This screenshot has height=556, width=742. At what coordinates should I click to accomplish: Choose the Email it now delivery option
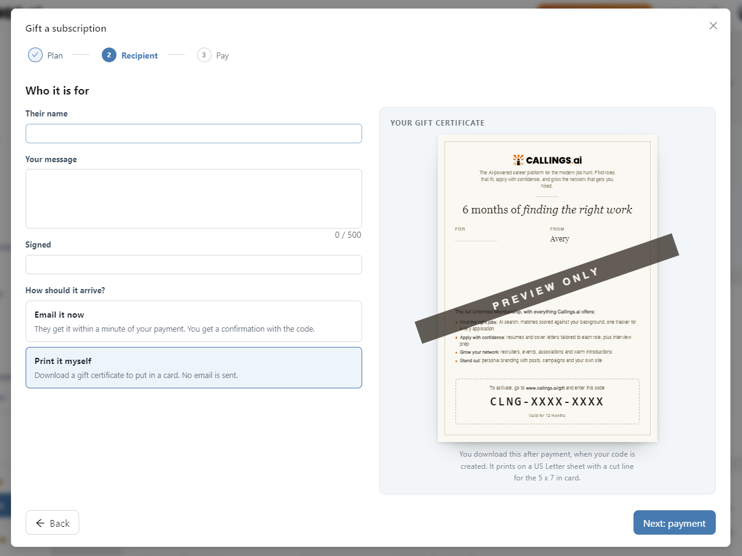[194, 321]
